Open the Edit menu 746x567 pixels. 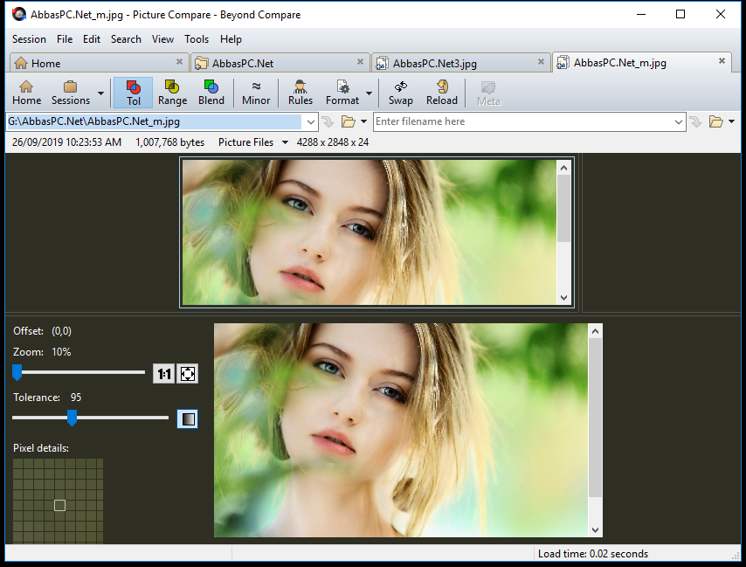click(x=92, y=39)
